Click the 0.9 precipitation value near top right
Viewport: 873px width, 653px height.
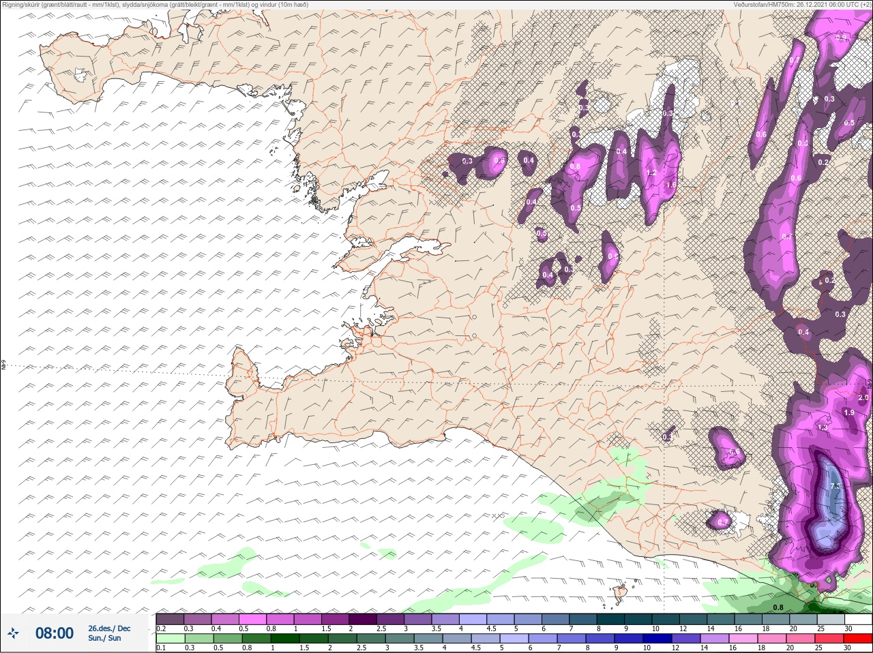[842, 37]
